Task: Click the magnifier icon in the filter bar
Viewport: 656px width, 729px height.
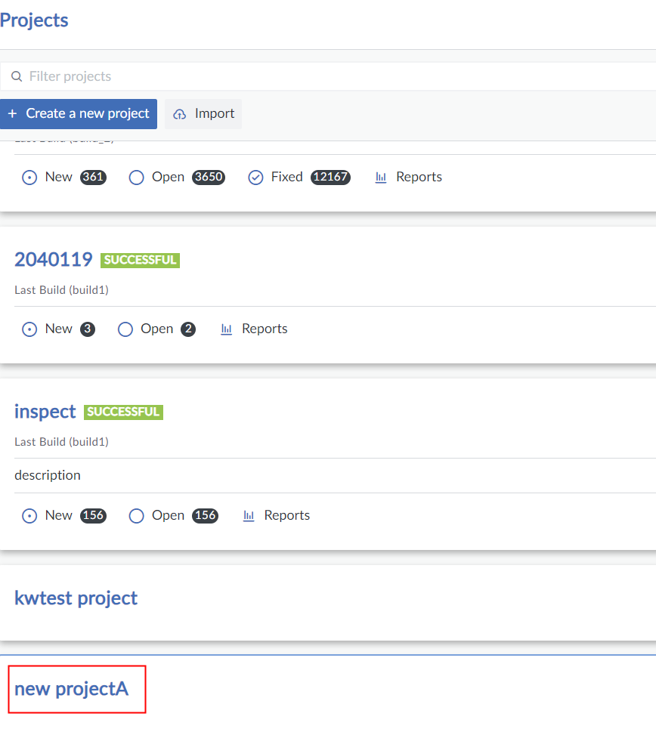Action: pos(17,76)
